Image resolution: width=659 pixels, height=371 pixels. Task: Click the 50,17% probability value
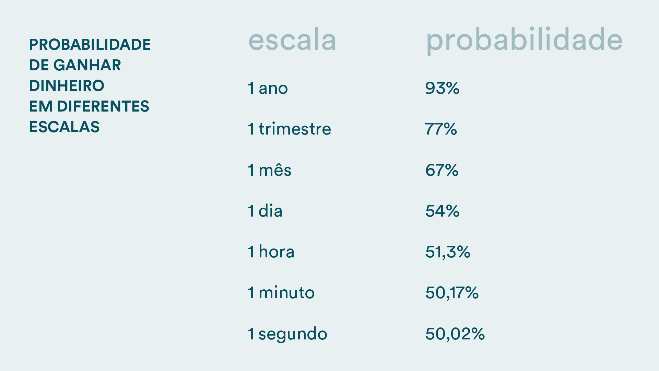click(x=452, y=293)
